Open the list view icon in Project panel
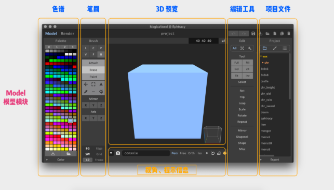The image size is (334, 190). click(285, 48)
